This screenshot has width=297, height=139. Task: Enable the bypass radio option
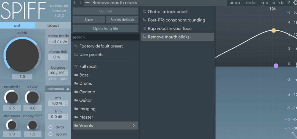51,134
